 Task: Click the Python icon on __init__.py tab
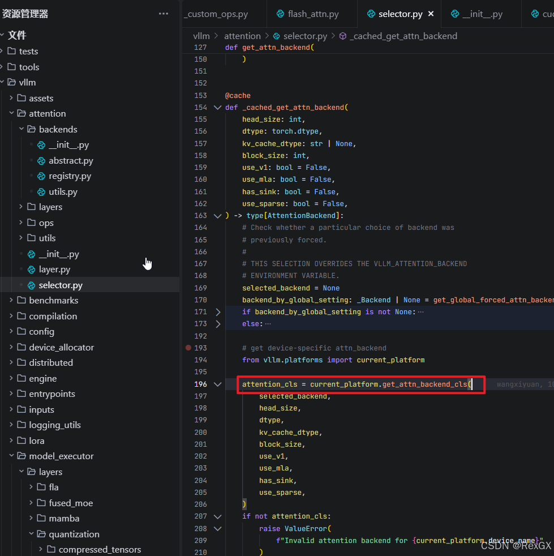455,14
